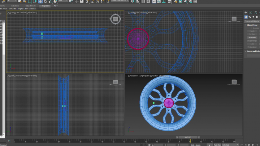This screenshot has width=260, height=146.
Task: Open the Modify panel tab
Action: (251, 13)
